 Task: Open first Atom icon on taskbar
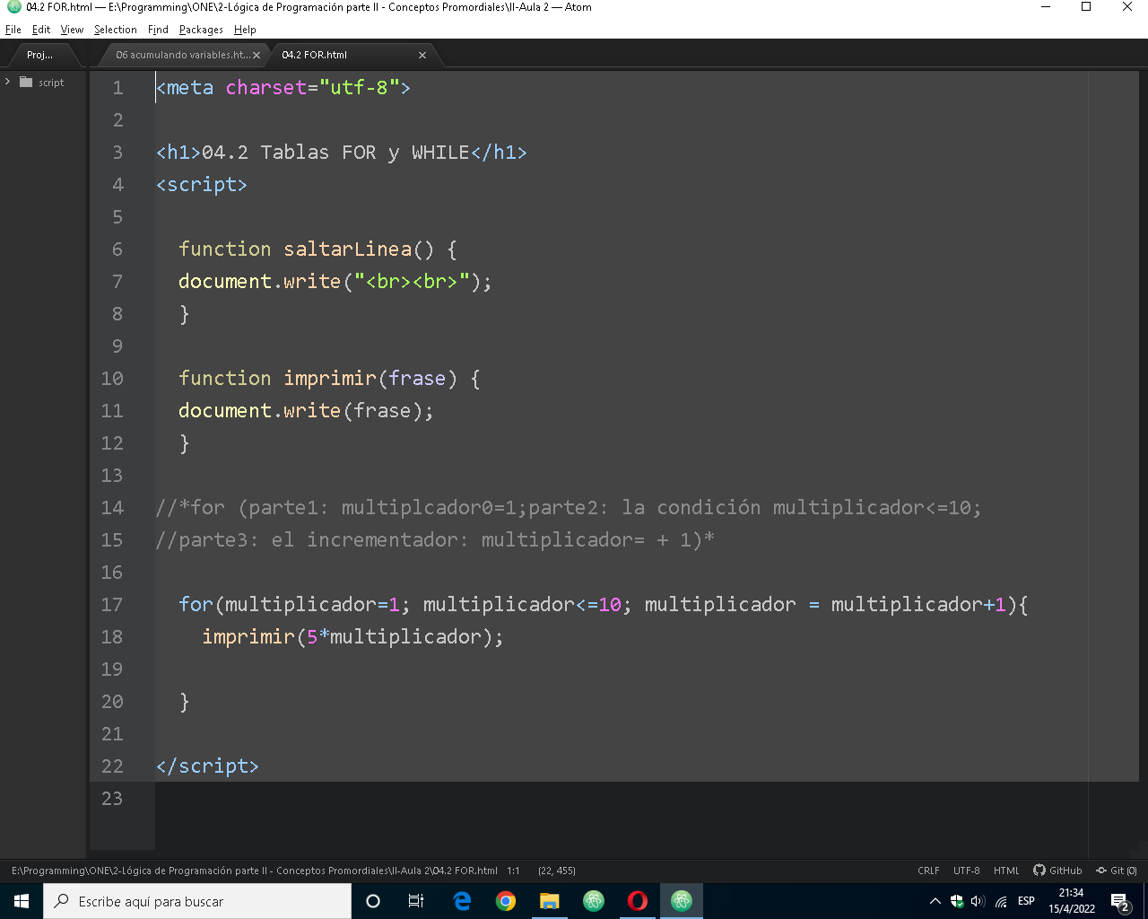click(x=594, y=901)
